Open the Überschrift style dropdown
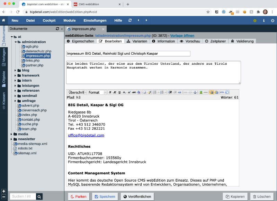 tap(77, 92)
